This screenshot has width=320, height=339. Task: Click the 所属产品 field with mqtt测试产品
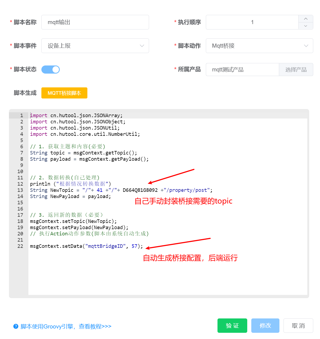242,70
